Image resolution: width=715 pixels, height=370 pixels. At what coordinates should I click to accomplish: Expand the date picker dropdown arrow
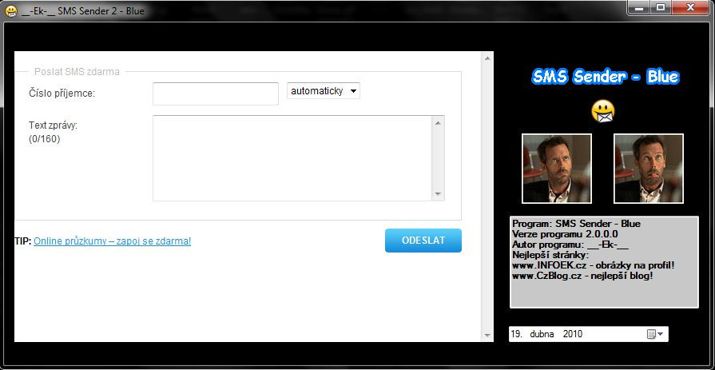pyautogui.click(x=661, y=334)
